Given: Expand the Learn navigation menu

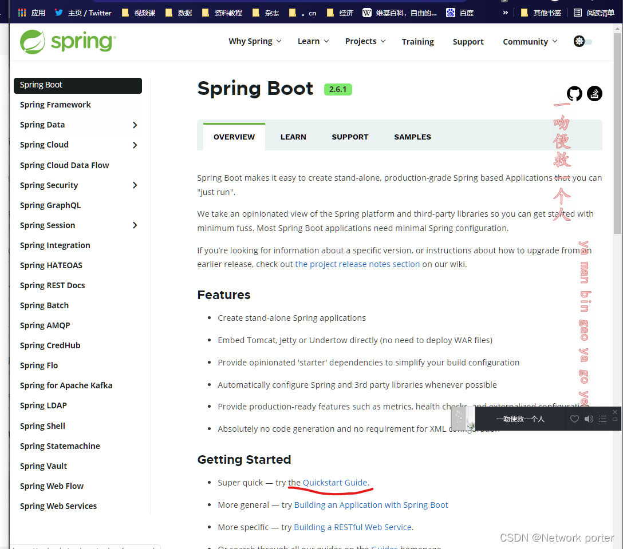Looking at the screenshot, I should [313, 41].
